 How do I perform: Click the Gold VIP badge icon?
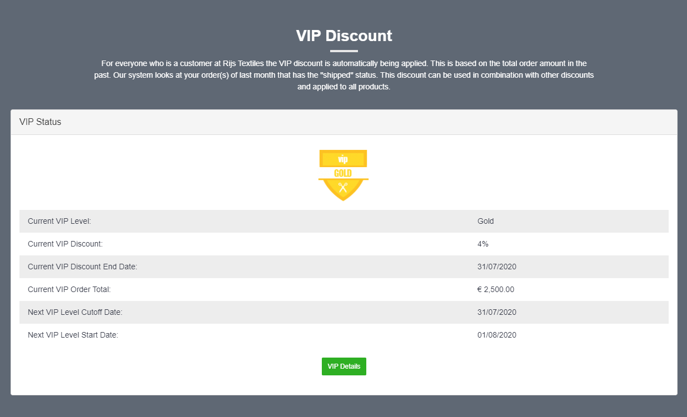343,175
